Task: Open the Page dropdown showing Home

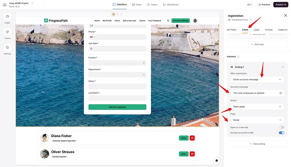Action: [x=257, y=120]
